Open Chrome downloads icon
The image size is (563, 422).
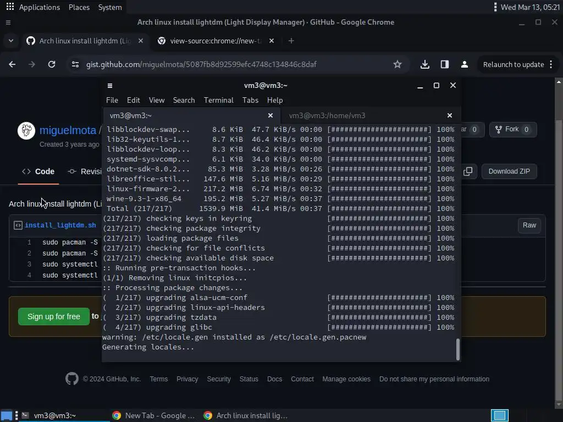(x=425, y=65)
